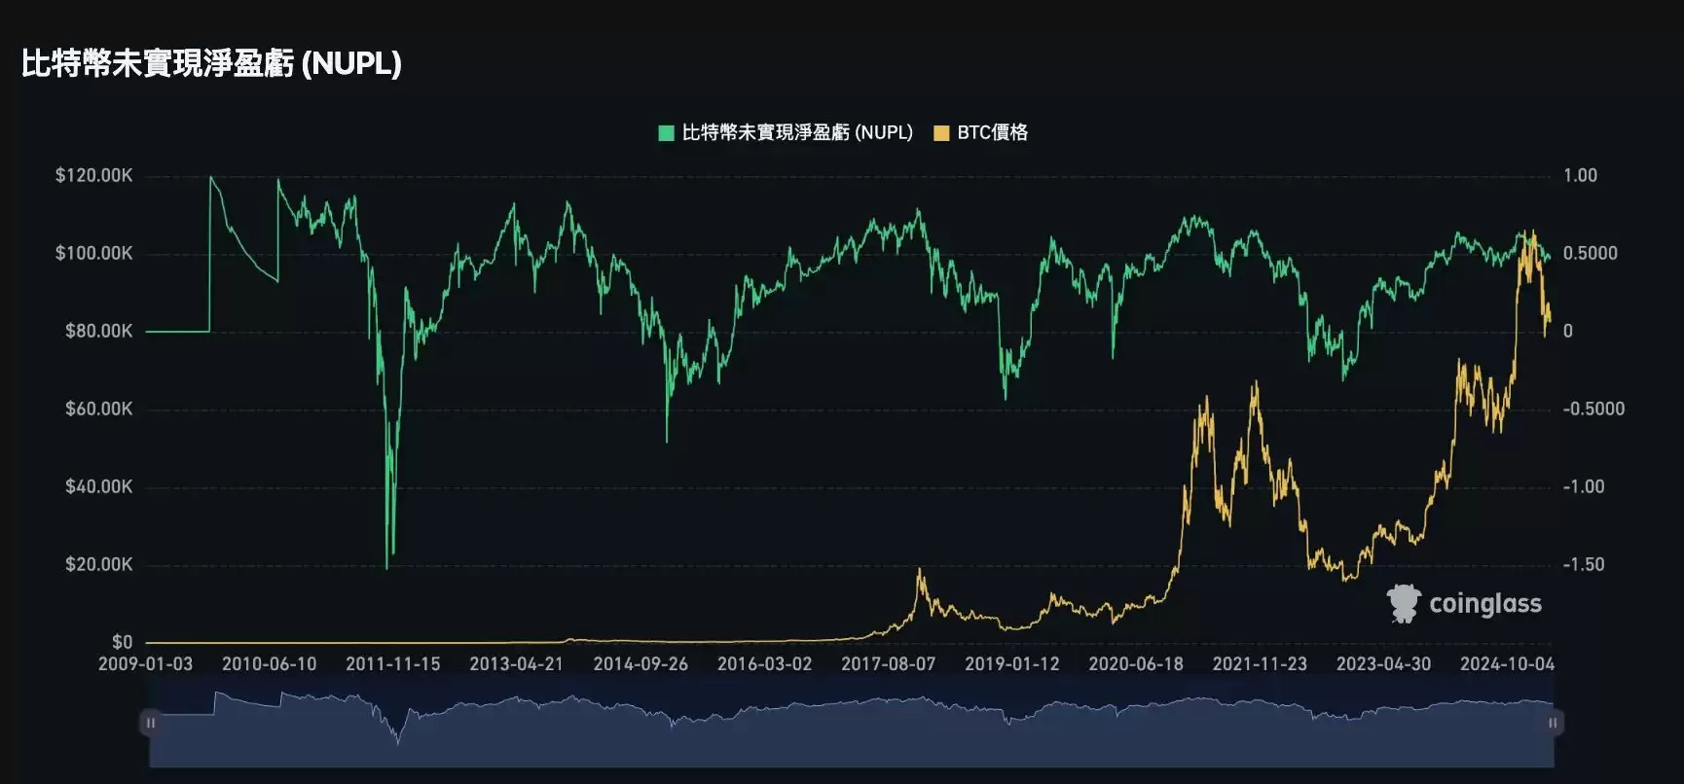This screenshot has width=1684, height=784.
Task: Select the -1.50 right axis label
Action: coord(1584,565)
